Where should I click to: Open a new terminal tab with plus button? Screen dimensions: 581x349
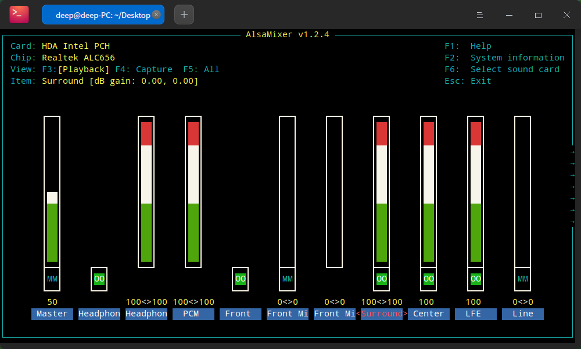click(184, 15)
